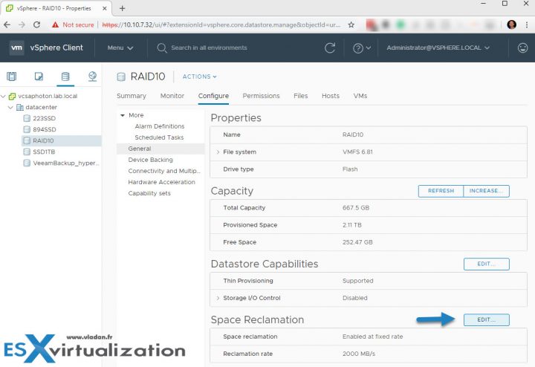Open the Chrome three-dot menu
This screenshot has height=367, width=535.
click(527, 25)
